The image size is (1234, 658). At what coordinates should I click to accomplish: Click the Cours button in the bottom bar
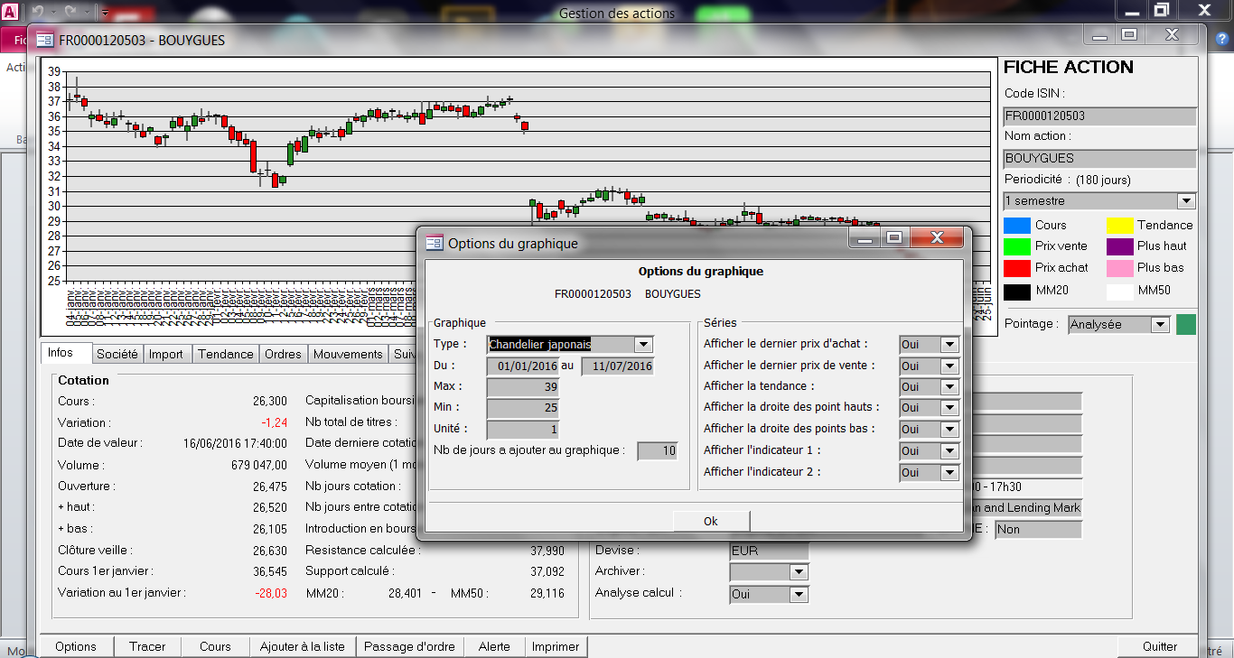click(x=215, y=646)
